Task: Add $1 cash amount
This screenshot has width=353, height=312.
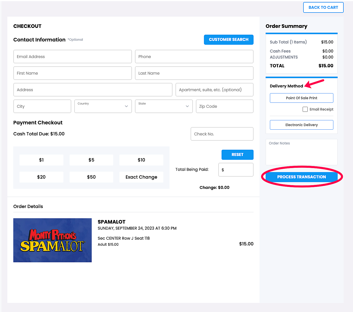Action: [x=41, y=160]
